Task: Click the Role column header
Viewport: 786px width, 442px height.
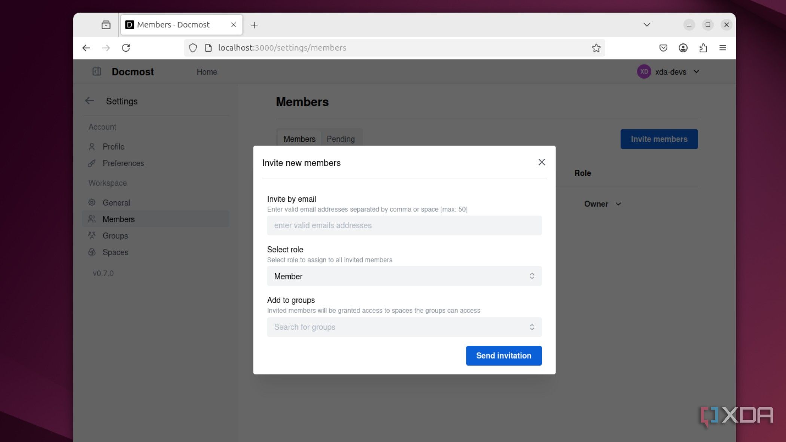Action: point(582,173)
